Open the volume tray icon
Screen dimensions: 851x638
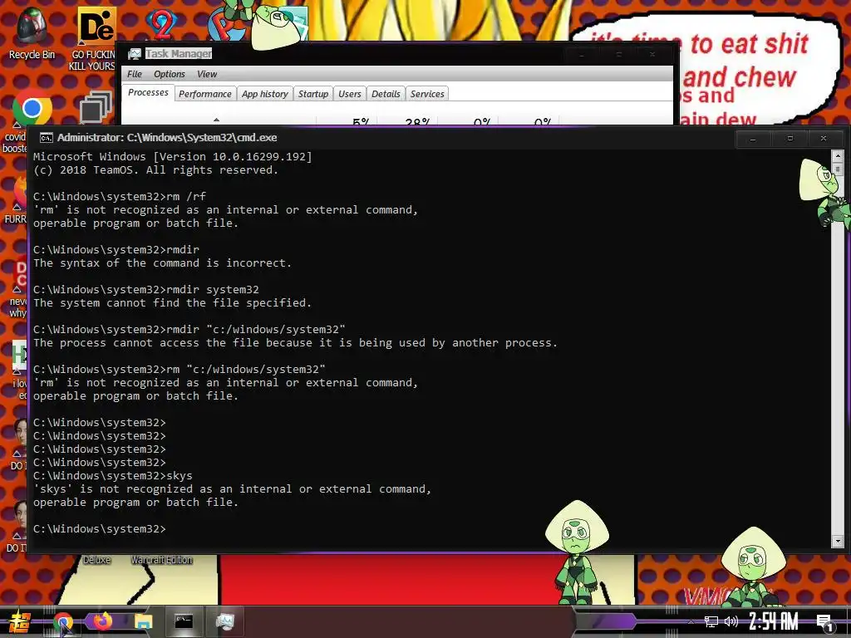click(731, 621)
